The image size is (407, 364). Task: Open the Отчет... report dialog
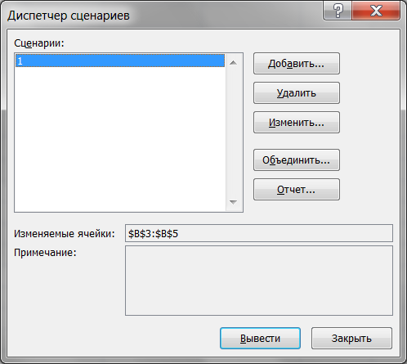pos(297,190)
